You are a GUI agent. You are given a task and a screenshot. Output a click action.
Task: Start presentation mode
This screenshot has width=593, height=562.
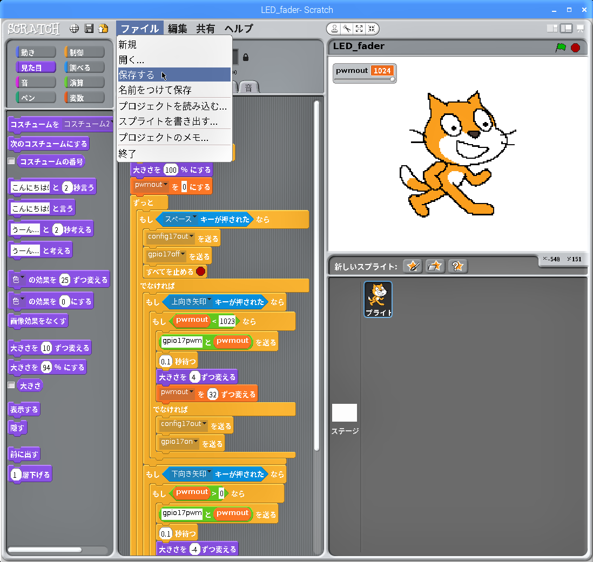coord(579,29)
